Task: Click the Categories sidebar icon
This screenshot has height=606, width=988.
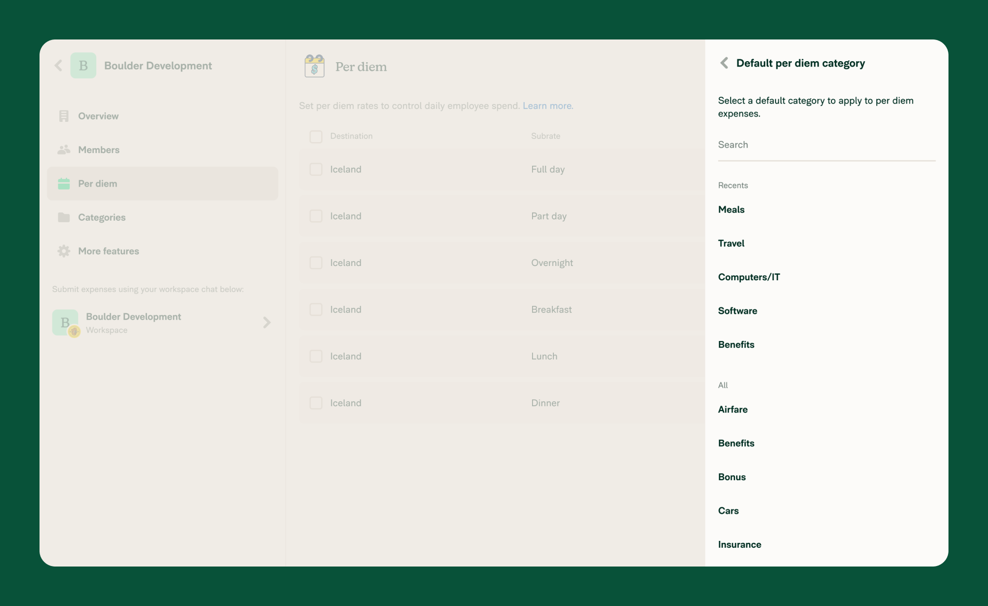Action: pos(64,217)
